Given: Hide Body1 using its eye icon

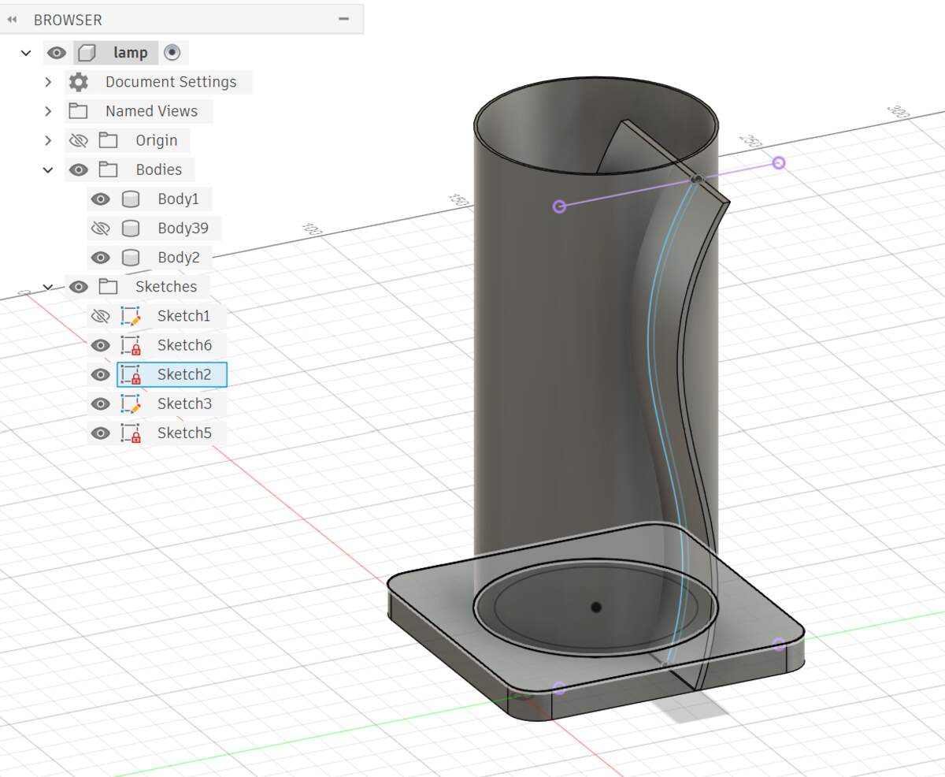Looking at the screenshot, I should [x=100, y=199].
